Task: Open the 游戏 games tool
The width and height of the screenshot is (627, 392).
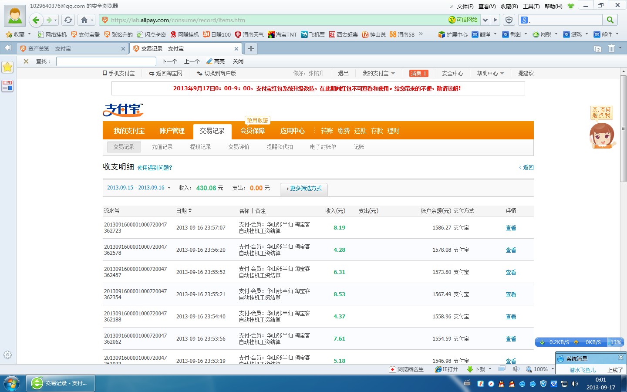Action: click(x=573, y=34)
